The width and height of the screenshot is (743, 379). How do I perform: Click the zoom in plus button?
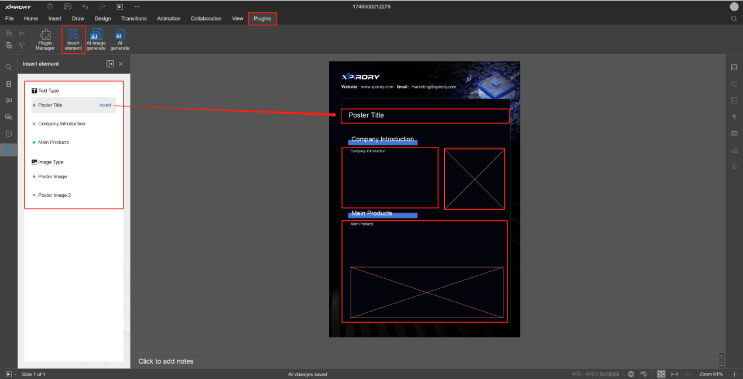pos(734,374)
